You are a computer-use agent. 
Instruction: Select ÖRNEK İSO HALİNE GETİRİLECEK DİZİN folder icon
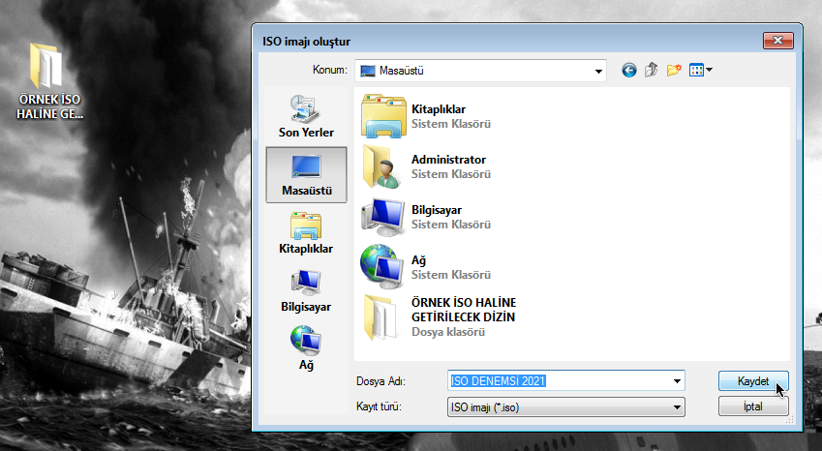pos(381,317)
